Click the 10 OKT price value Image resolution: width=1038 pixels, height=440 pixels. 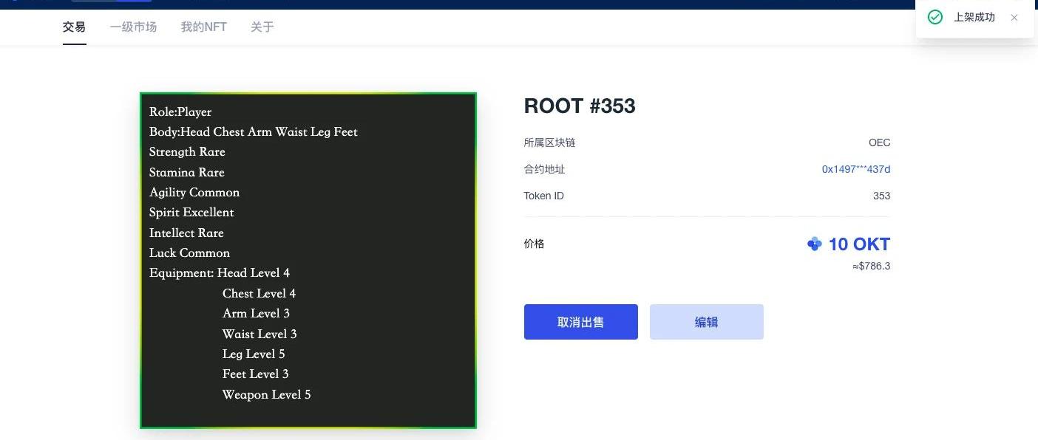(x=858, y=244)
